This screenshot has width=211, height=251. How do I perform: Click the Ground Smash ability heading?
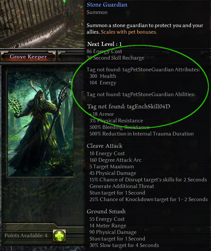106,211
